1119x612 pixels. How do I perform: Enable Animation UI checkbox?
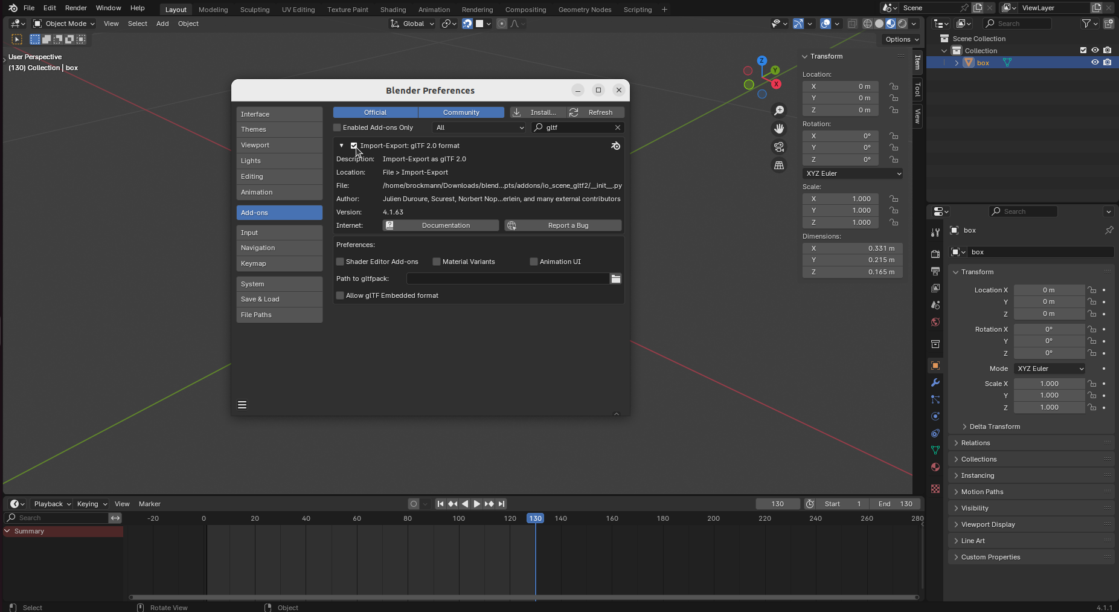click(x=534, y=262)
